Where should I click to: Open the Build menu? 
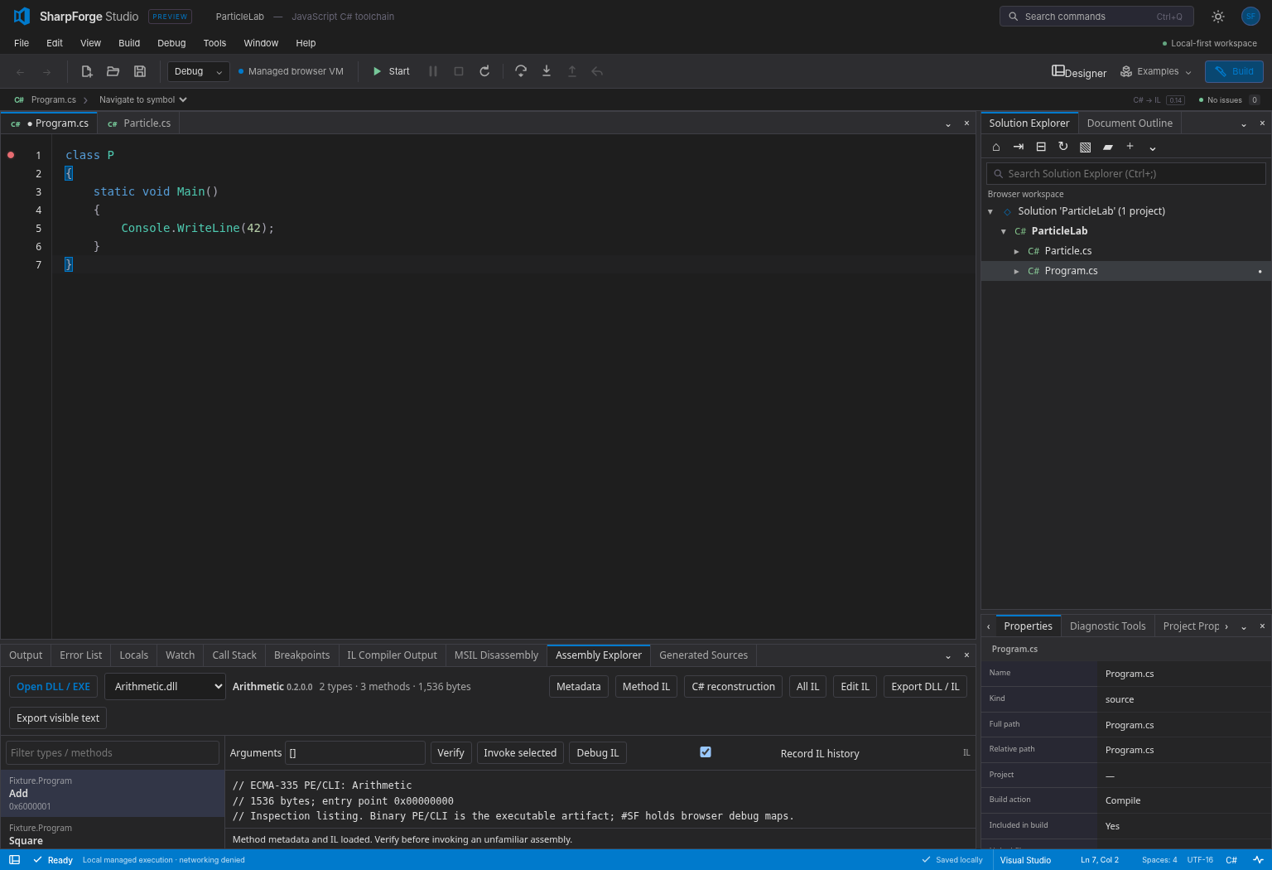coord(129,43)
